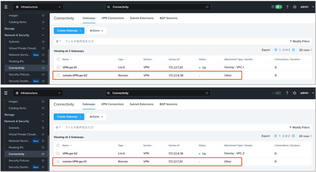
Task: Open the admin user menu in the lower window
Action: (307, 93)
